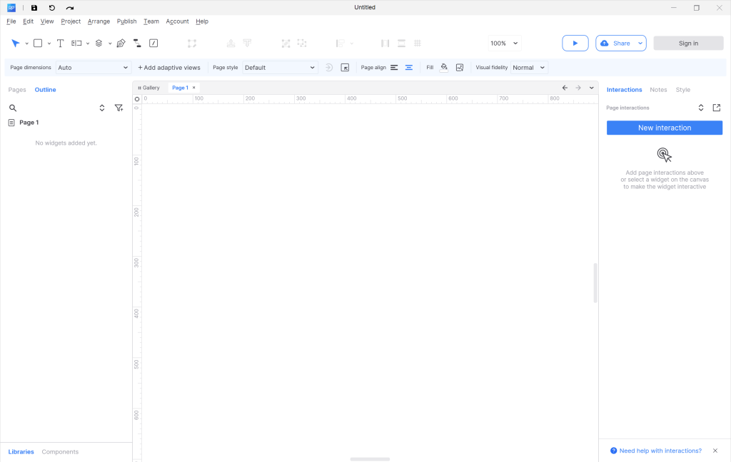Open the outline filter icon

(x=119, y=108)
